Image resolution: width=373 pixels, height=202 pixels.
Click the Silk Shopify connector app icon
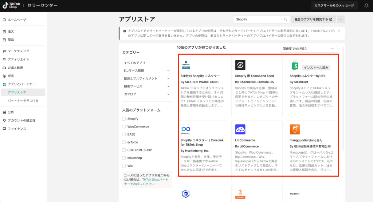click(186, 65)
